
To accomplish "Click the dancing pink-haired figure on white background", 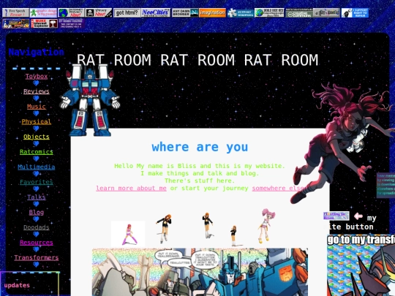I will coord(128,234).
